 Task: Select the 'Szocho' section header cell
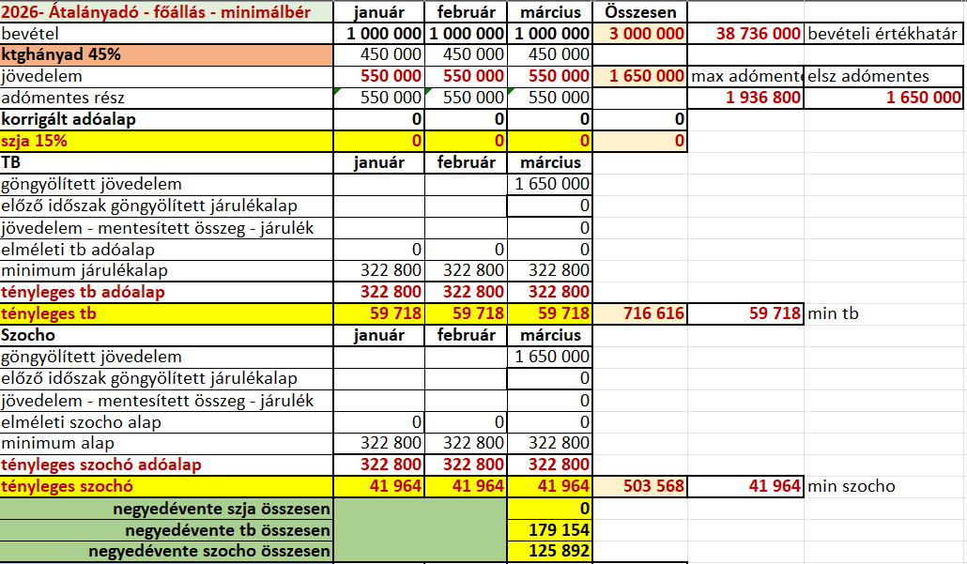pos(166,335)
